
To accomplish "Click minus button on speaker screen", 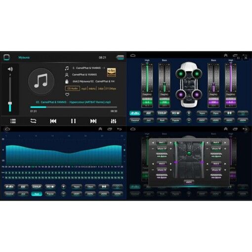I will (x=189, y=120).
